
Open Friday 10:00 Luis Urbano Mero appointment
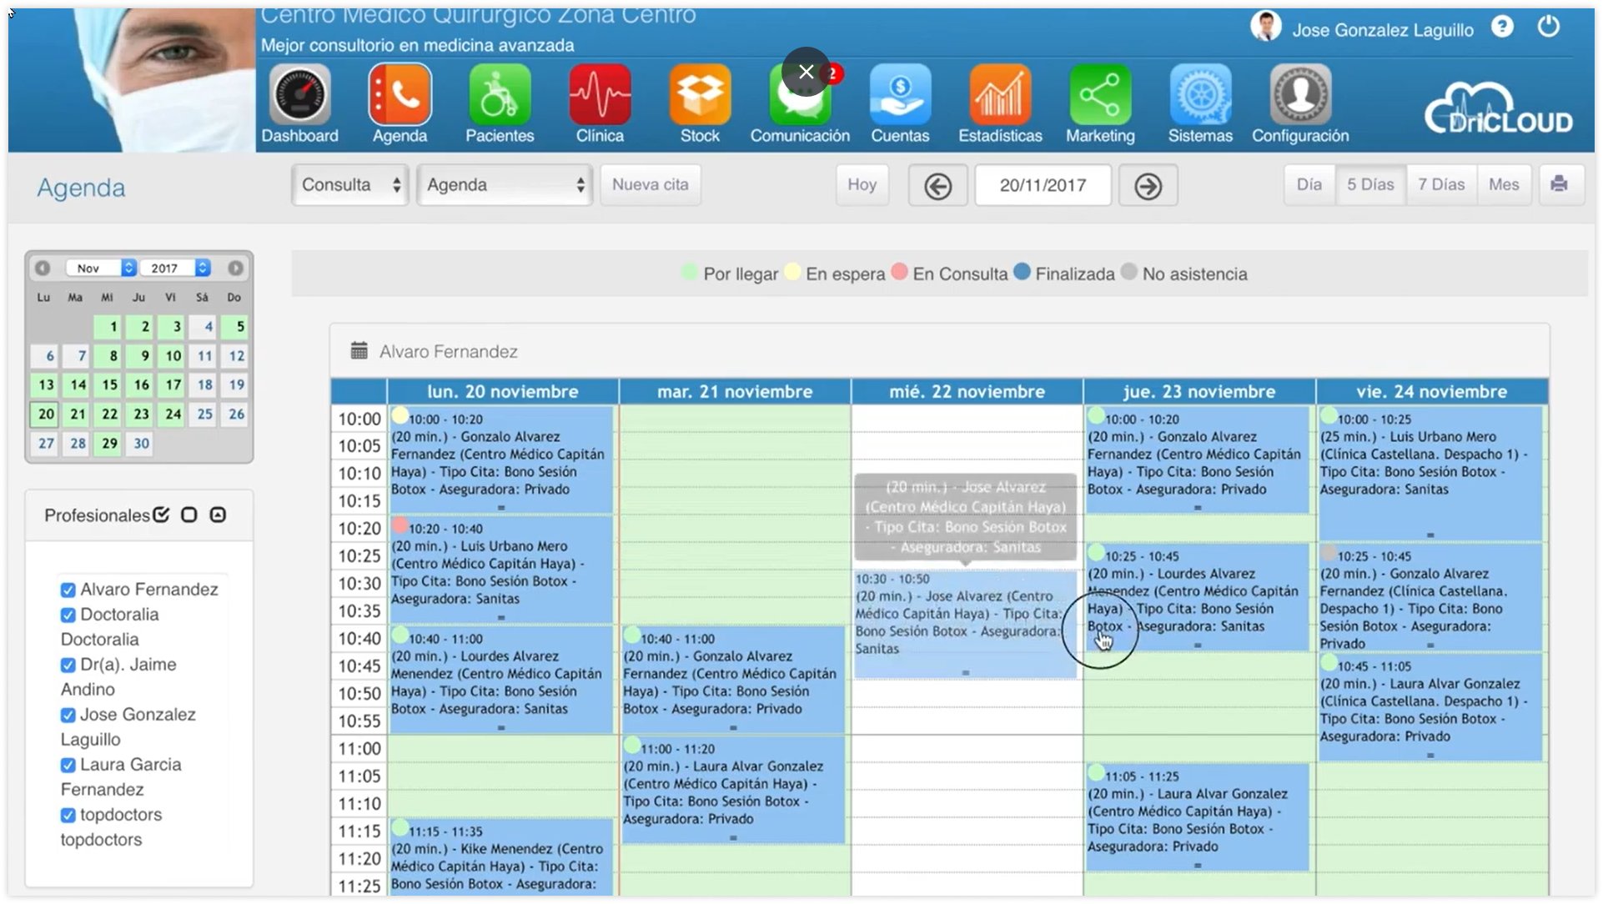pyautogui.click(x=1430, y=472)
